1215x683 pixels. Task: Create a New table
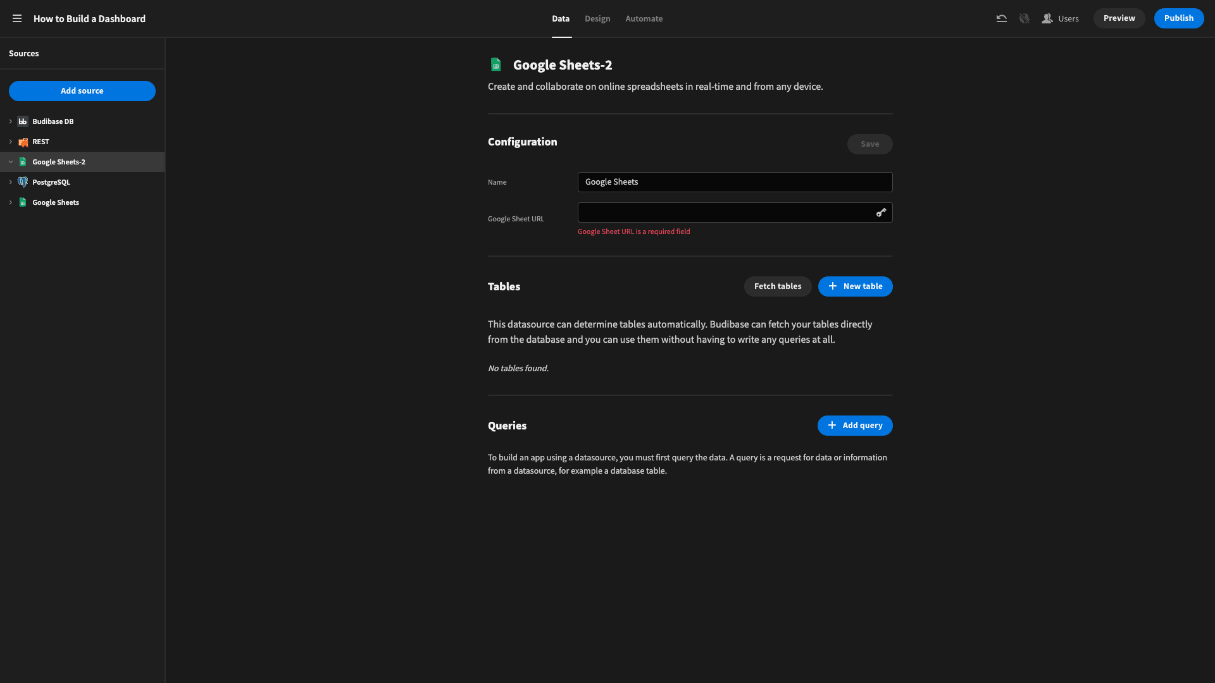click(855, 286)
